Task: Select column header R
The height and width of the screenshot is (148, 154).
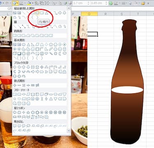Action: 105,14
